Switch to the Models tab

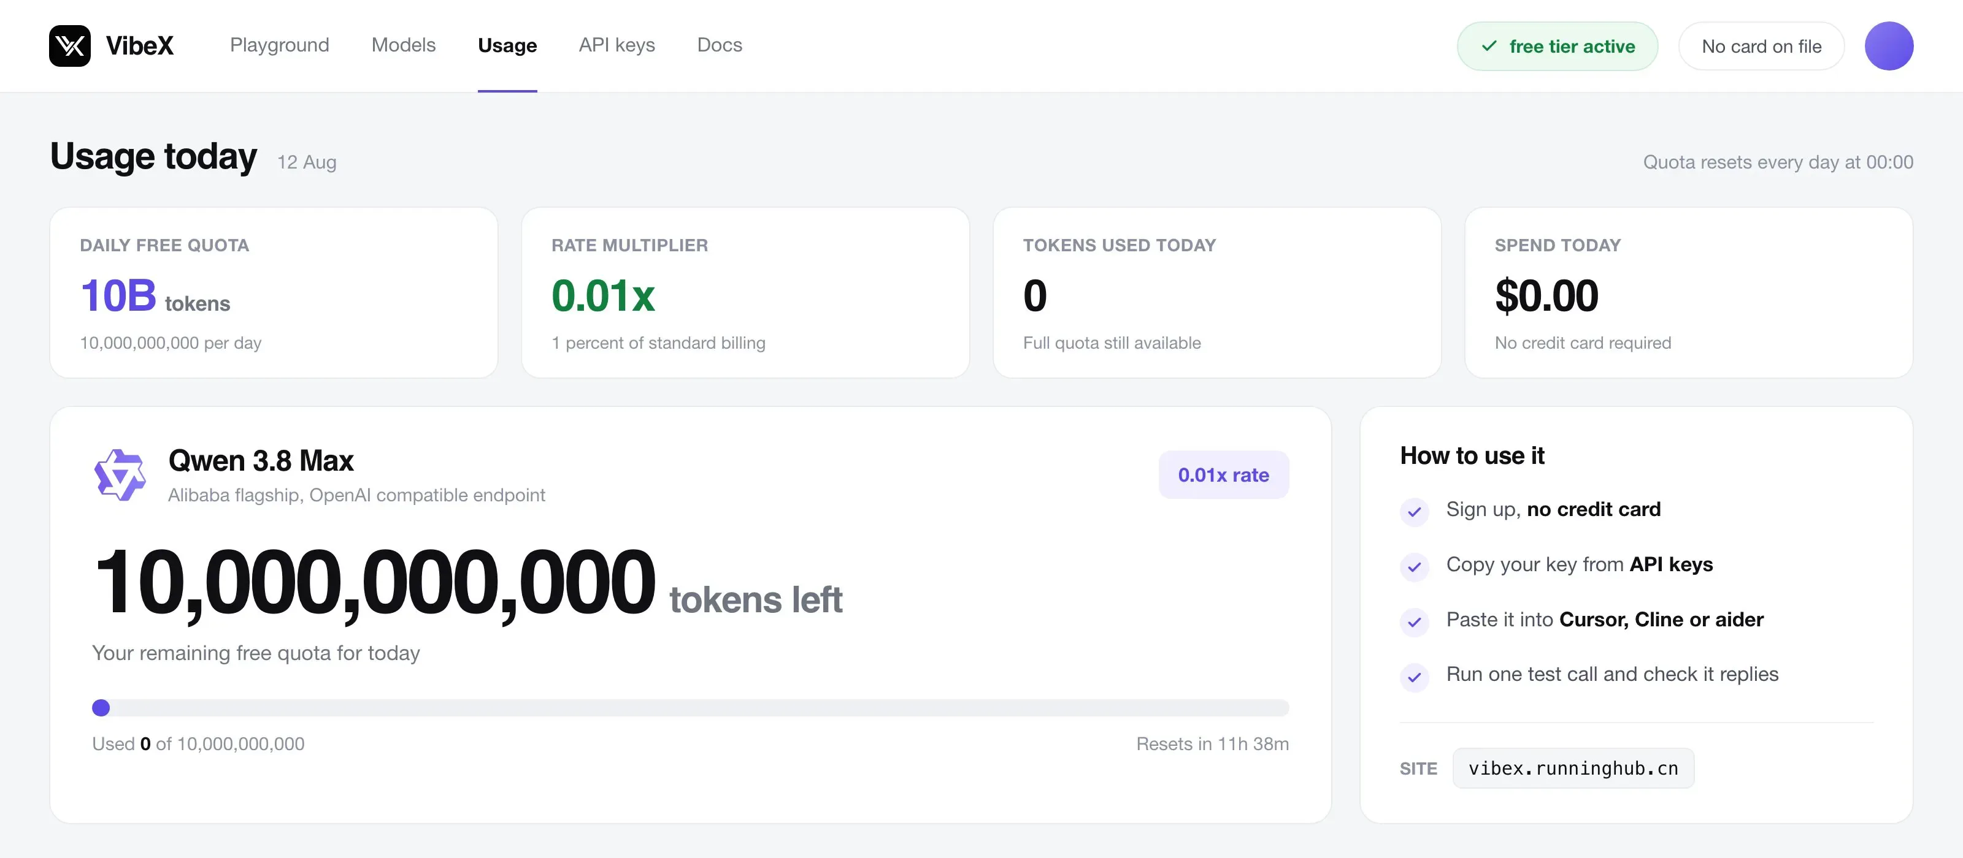pos(403,45)
